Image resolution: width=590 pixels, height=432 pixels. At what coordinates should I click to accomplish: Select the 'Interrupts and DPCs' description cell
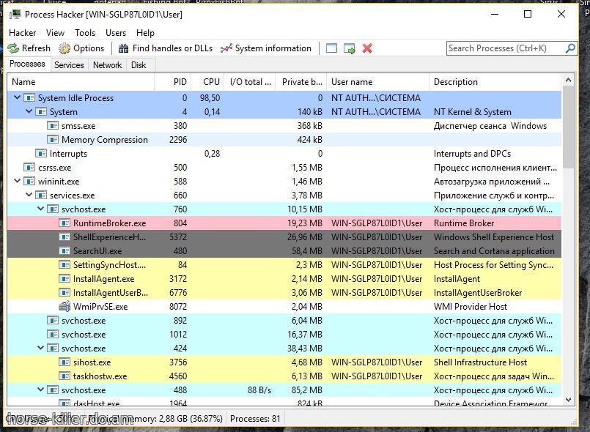pos(472,154)
